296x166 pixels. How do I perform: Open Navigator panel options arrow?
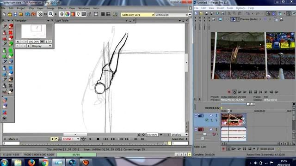point(48,20)
